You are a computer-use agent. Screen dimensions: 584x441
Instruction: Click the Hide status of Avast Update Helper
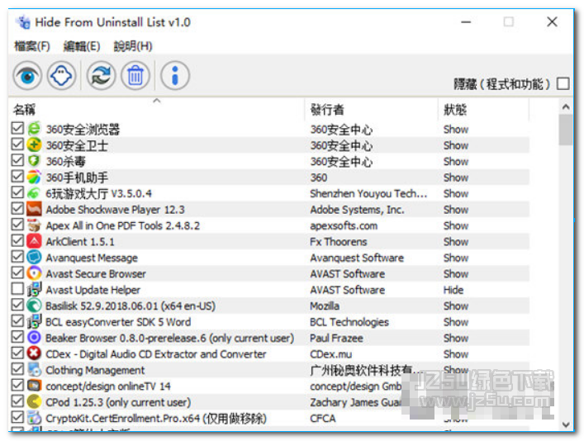click(453, 290)
